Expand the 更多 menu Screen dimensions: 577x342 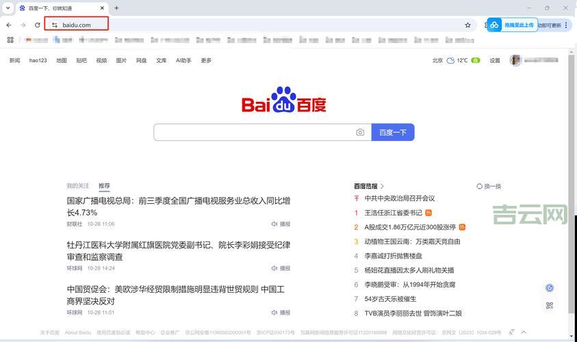[x=206, y=60]
